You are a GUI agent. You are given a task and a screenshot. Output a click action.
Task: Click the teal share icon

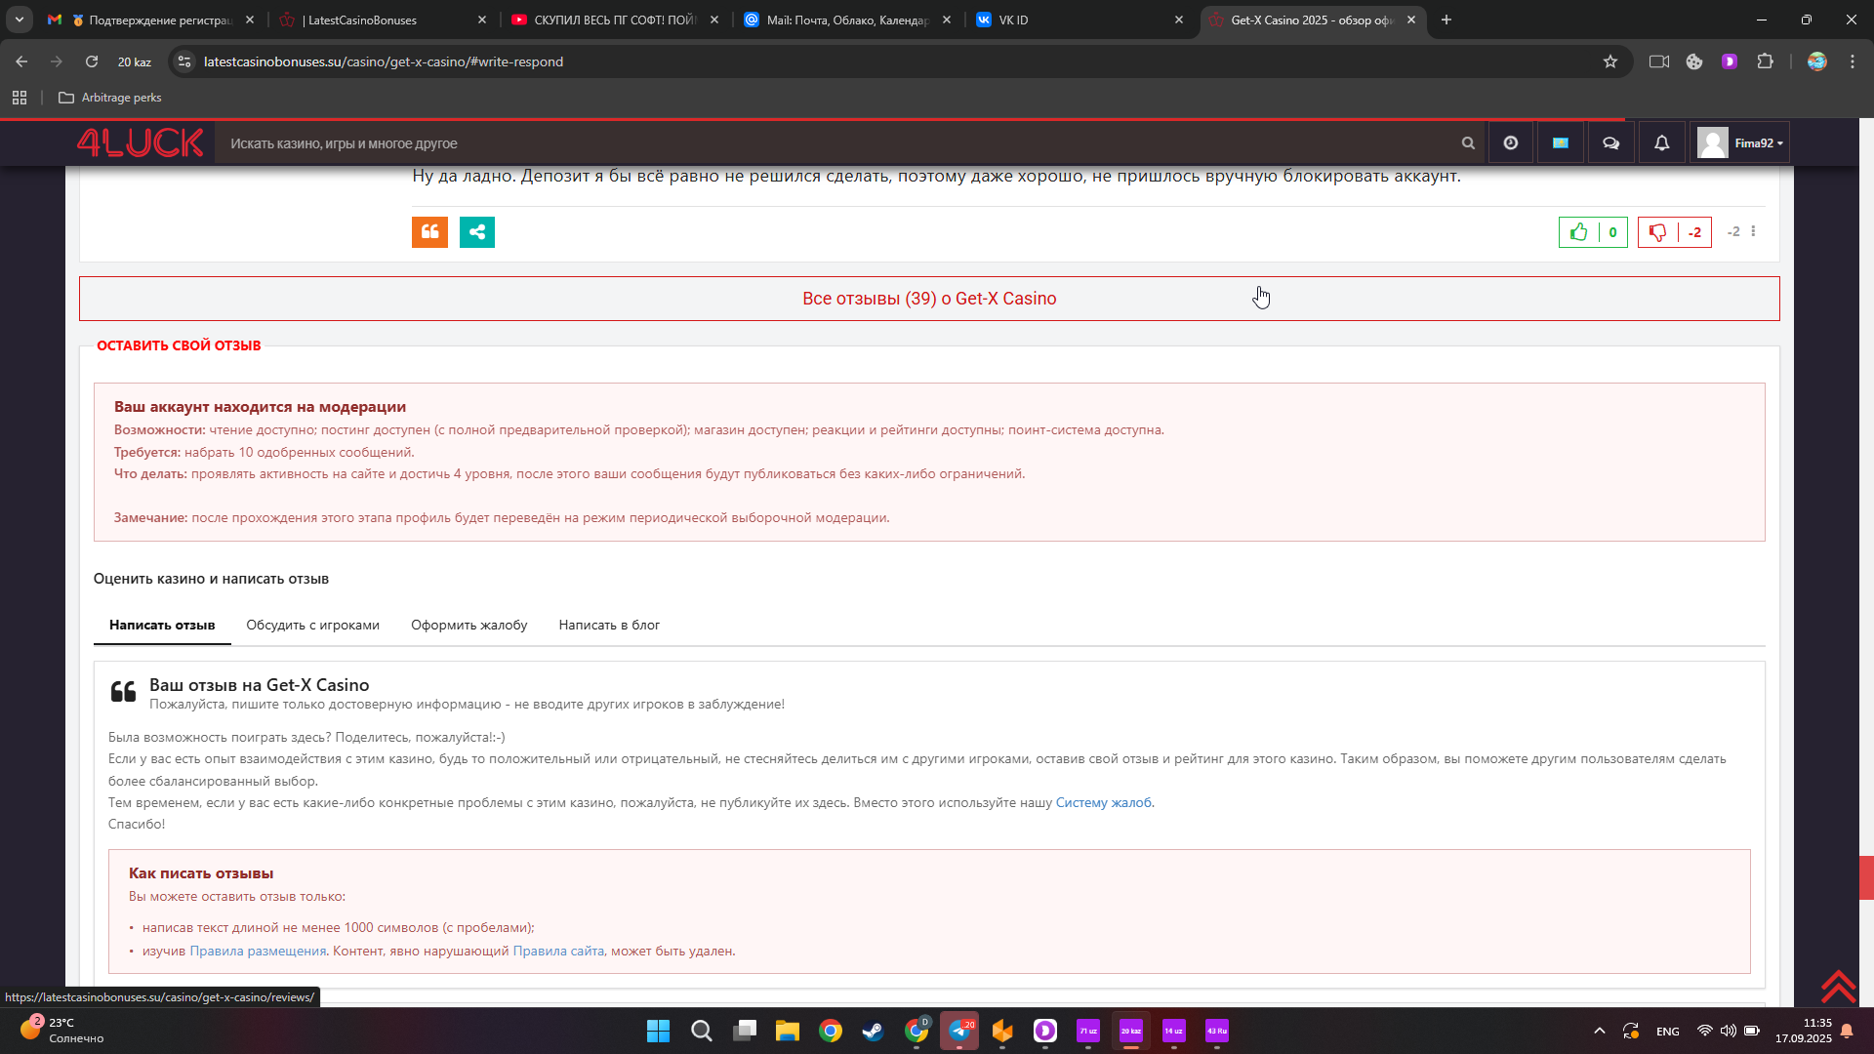(x=477, y=232)
